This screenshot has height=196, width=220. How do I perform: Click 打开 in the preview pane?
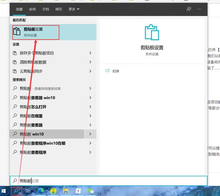116,71
